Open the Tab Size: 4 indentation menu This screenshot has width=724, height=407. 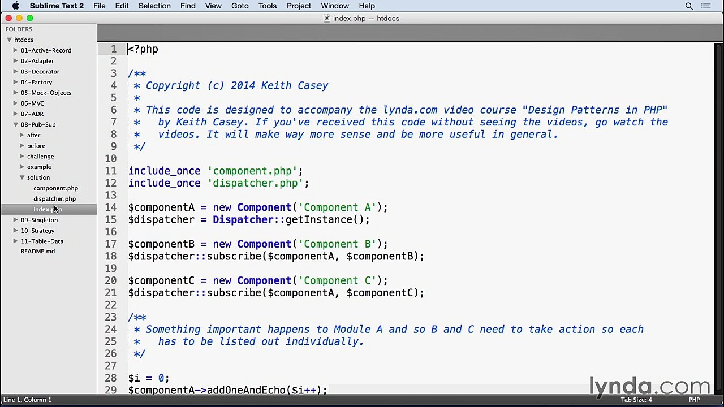636,400
